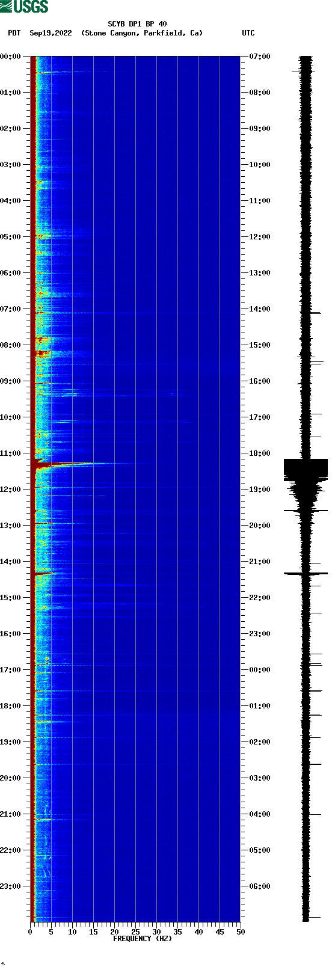332x970 pixels.
Task: Click the PDT time label '09:00'
Action: (x=11, y=381)
